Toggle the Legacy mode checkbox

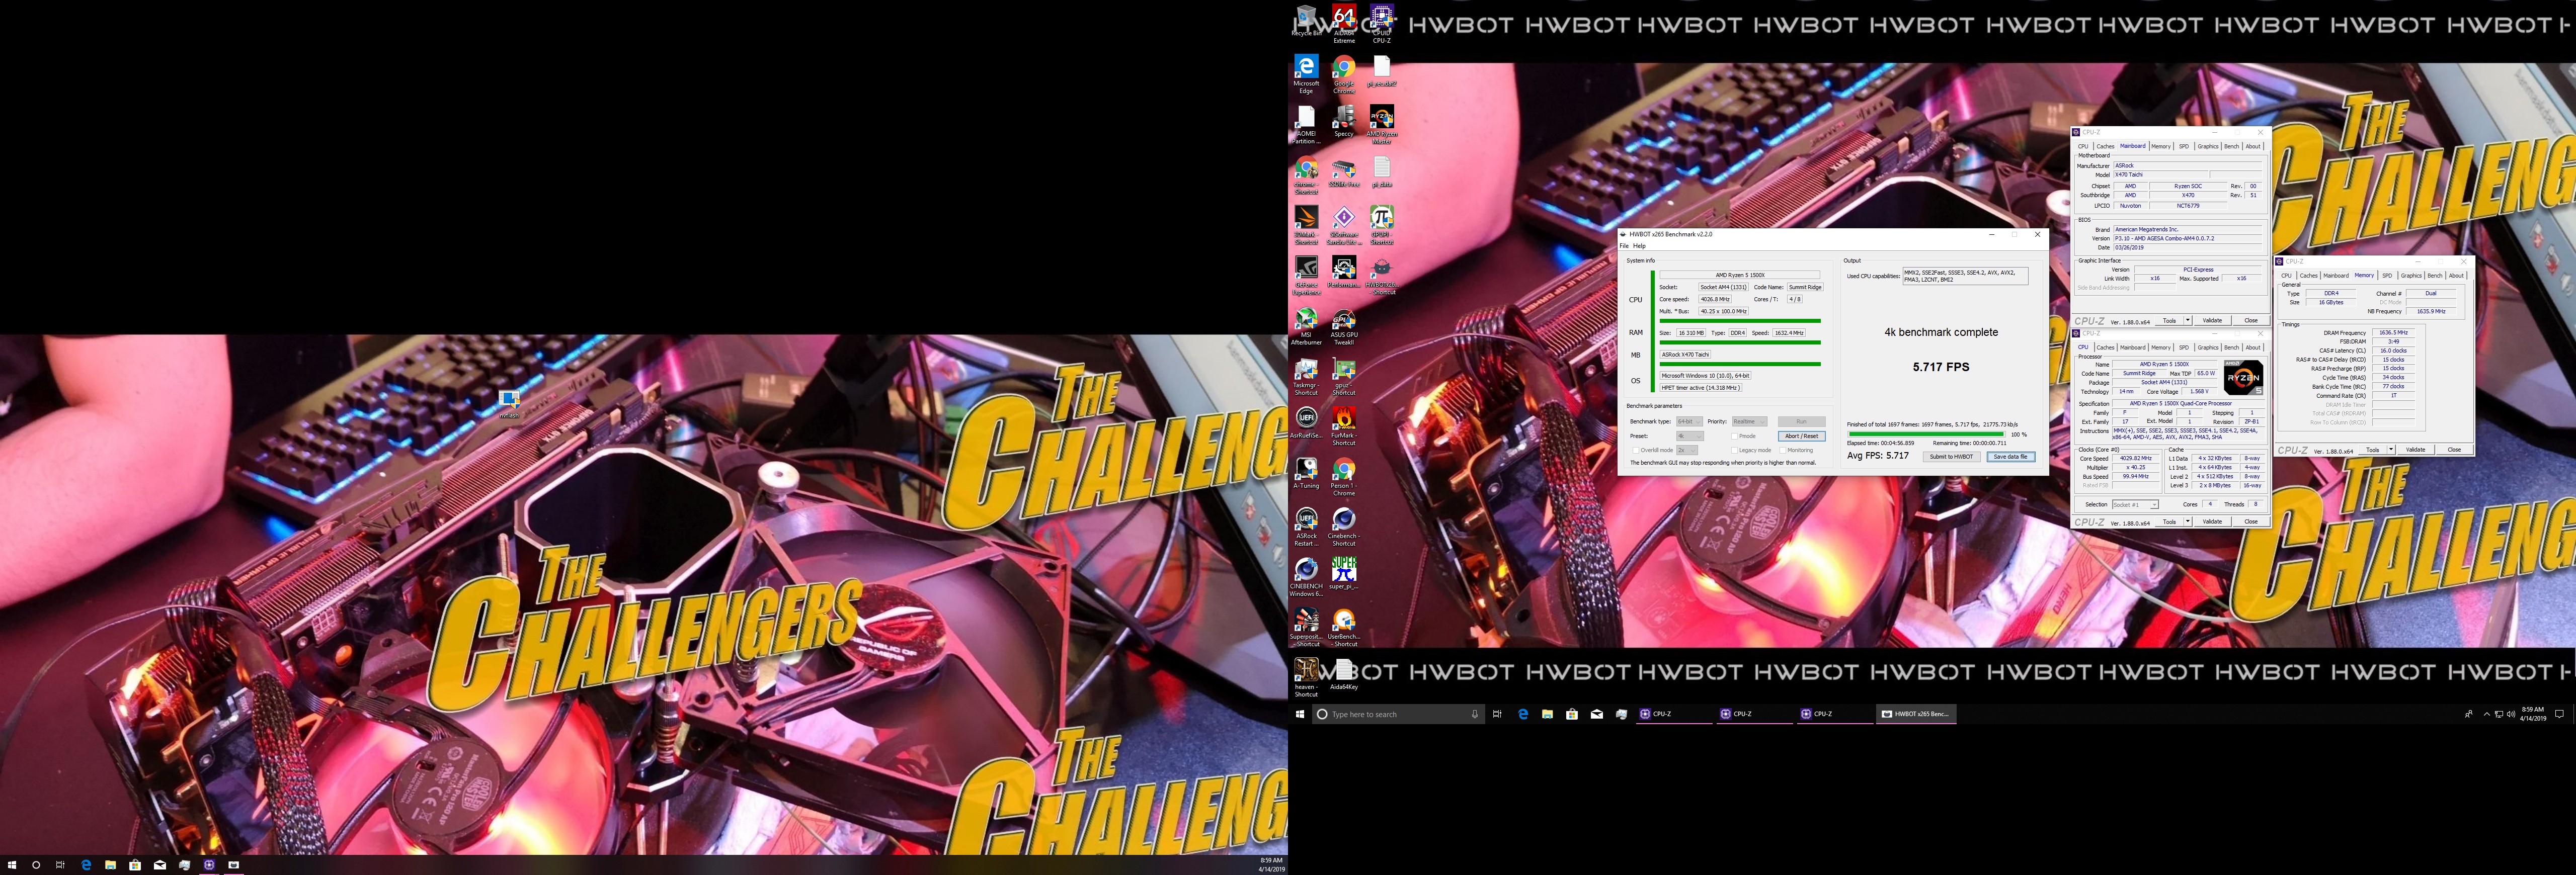1734,450
